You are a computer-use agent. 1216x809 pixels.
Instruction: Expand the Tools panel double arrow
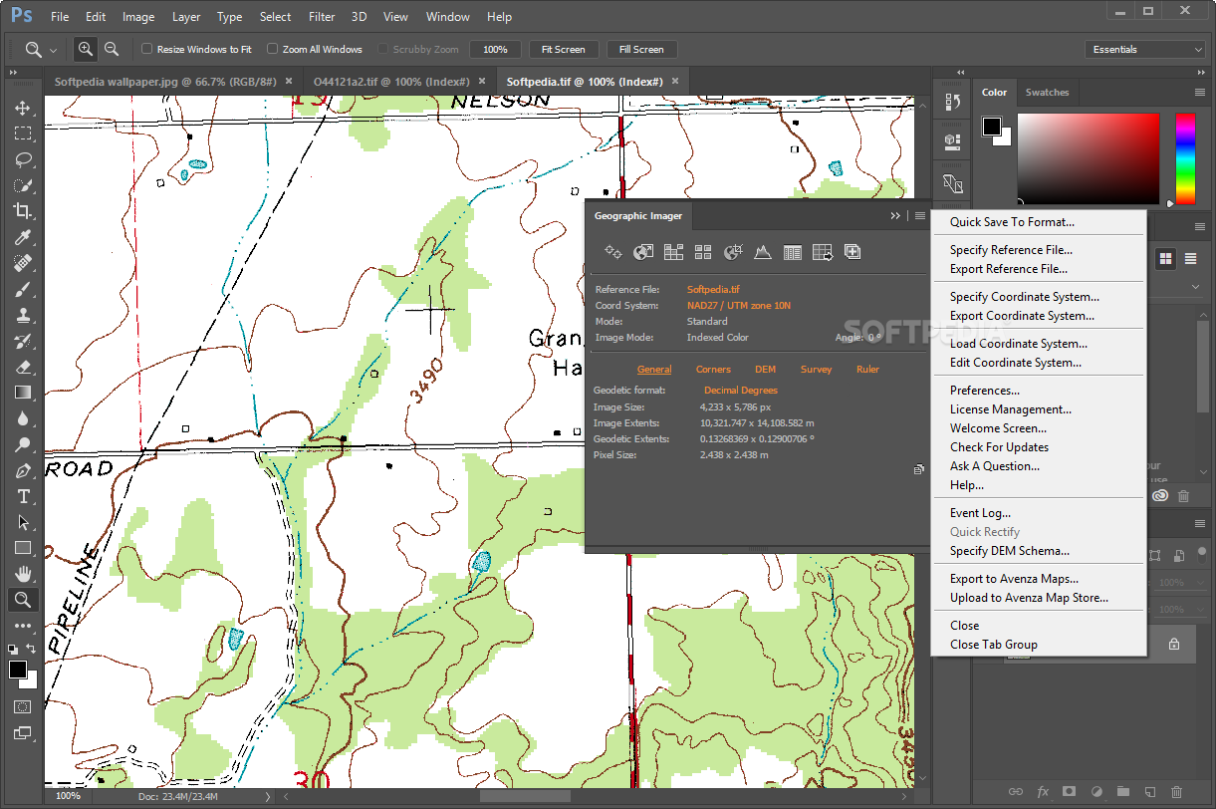click(x=14, y=73)
